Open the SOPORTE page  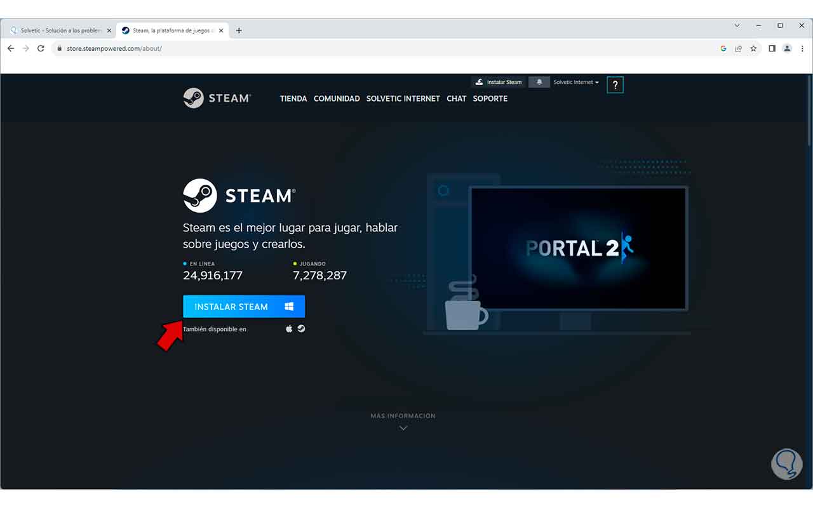(x=490, y=98)
